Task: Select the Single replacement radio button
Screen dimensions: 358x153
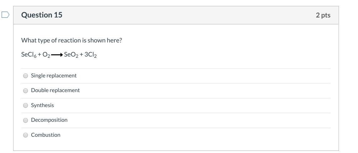Action: (x=26, y=76)
